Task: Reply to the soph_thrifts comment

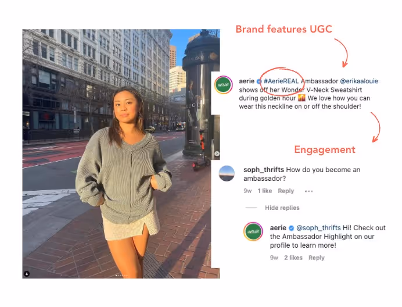Action: point(286,191)
